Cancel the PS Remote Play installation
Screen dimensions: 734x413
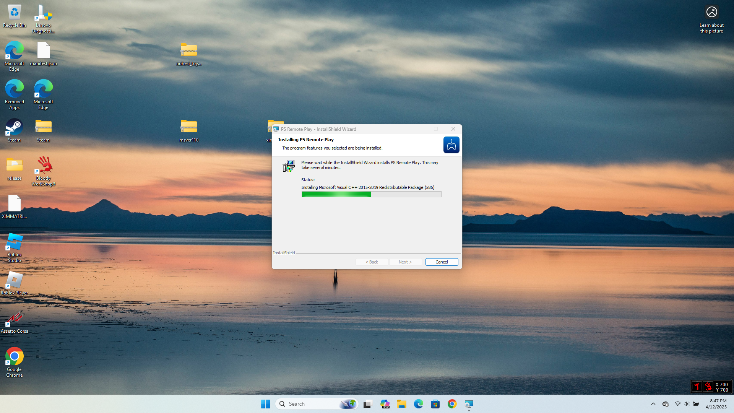coord(442,262)
